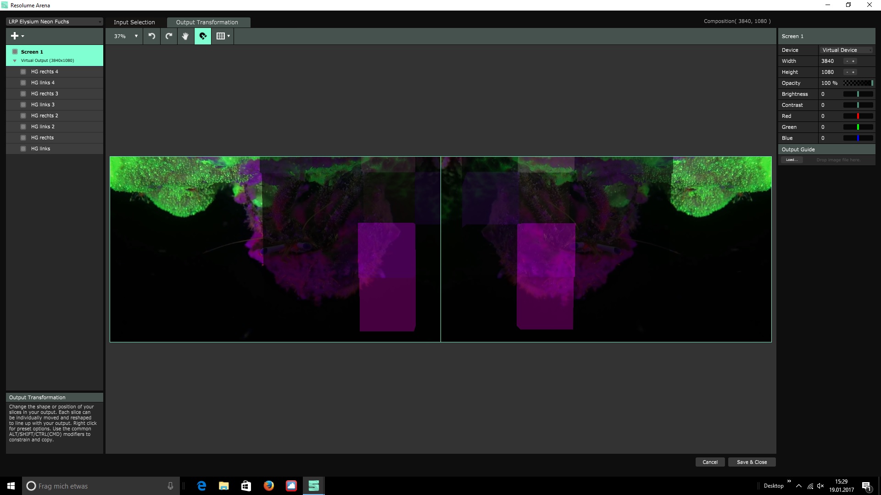Click the Width value field 3840
The height and width of the screenshot is (495, 881).
point(828,61)
